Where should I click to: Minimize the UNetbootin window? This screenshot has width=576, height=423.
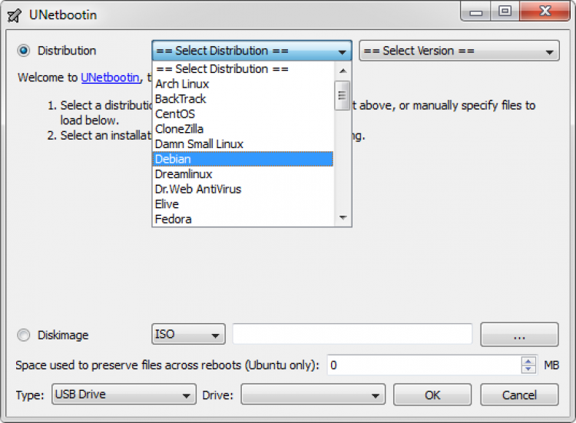coord(475,11)
